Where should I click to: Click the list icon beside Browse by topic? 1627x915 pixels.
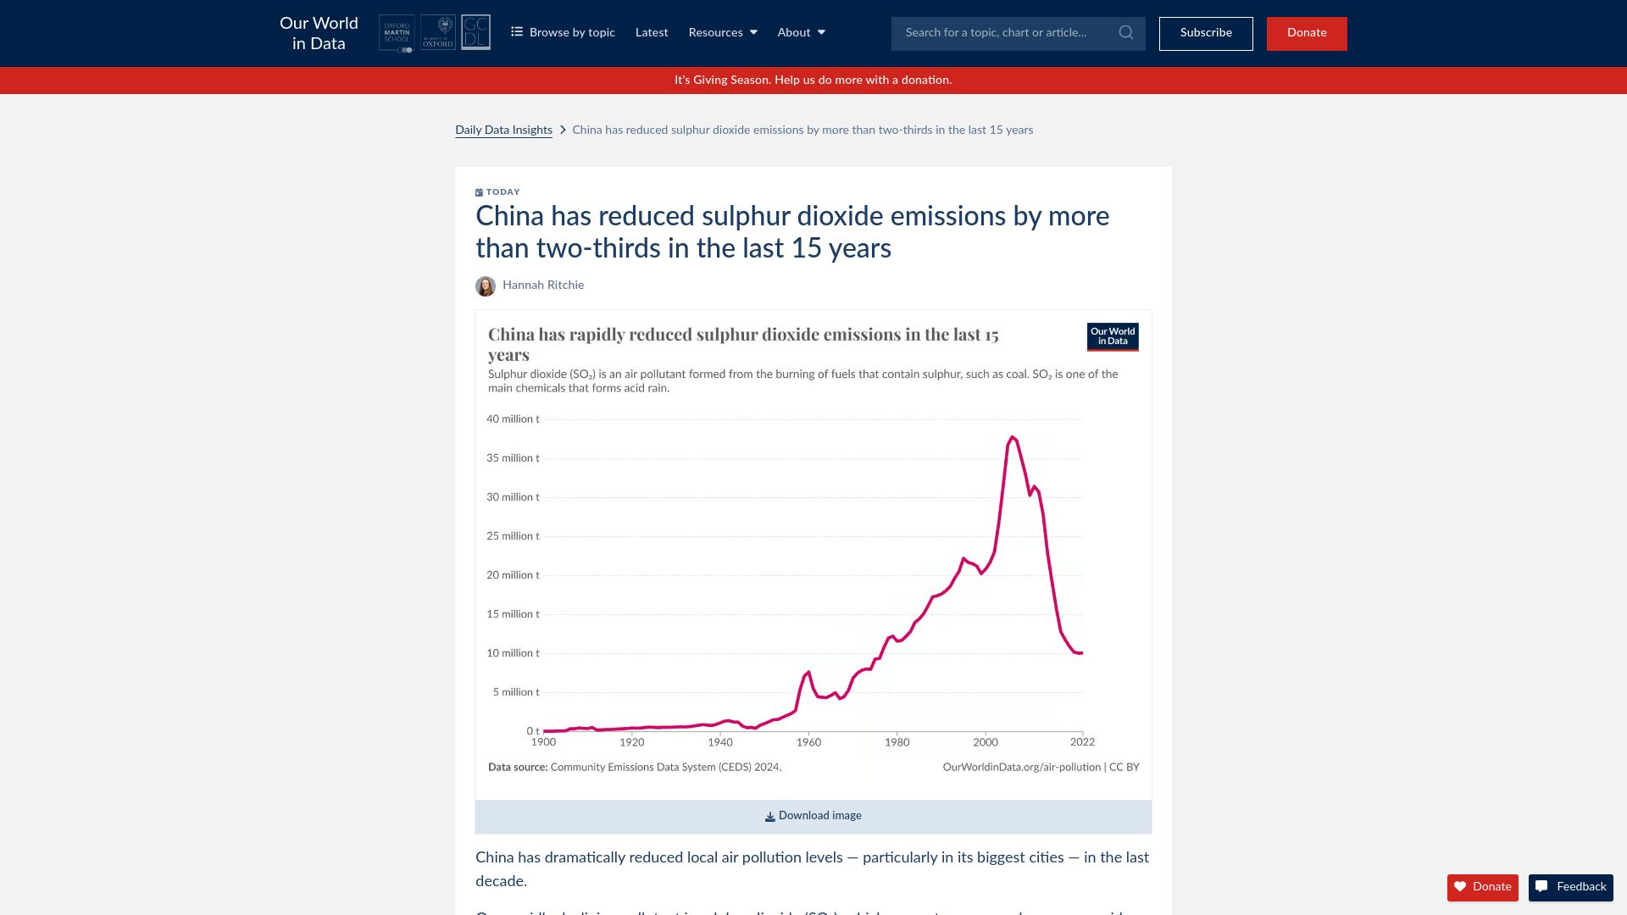point(517,31)
